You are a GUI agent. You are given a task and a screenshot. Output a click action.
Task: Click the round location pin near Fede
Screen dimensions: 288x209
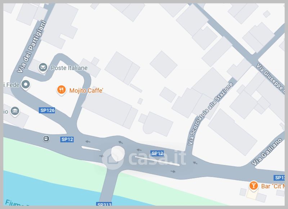click(x=26, y=85)
